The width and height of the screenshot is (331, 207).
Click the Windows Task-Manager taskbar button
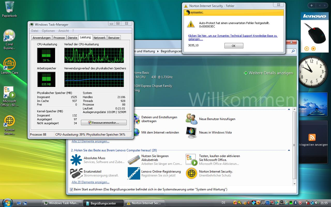tap(62, 203)
